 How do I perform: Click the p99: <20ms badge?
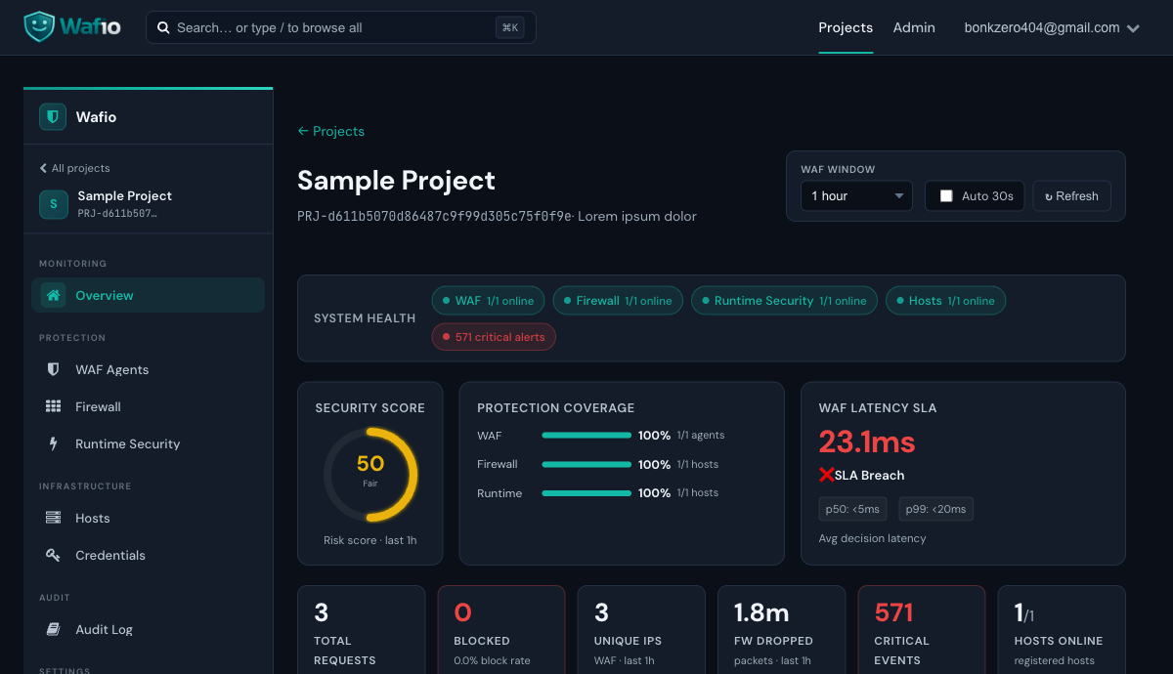tap(936, 509)
